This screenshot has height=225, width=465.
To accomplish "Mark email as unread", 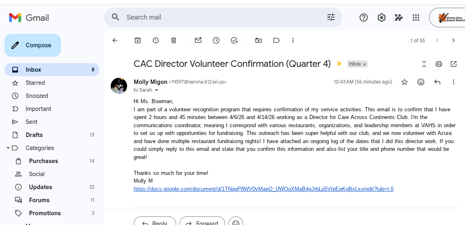I will (198, 40).
